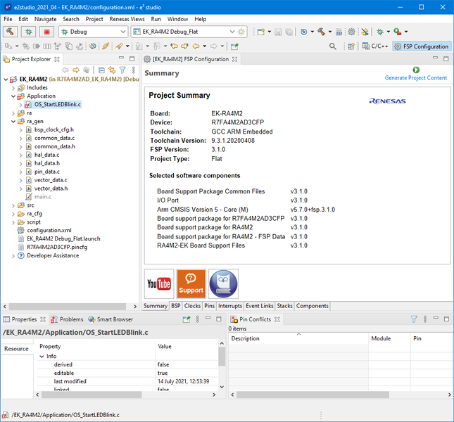The height and width of the screenshot is (422, 454).
Task: Click the filter icon in Pin Conflicts
Action: point(415,319)
